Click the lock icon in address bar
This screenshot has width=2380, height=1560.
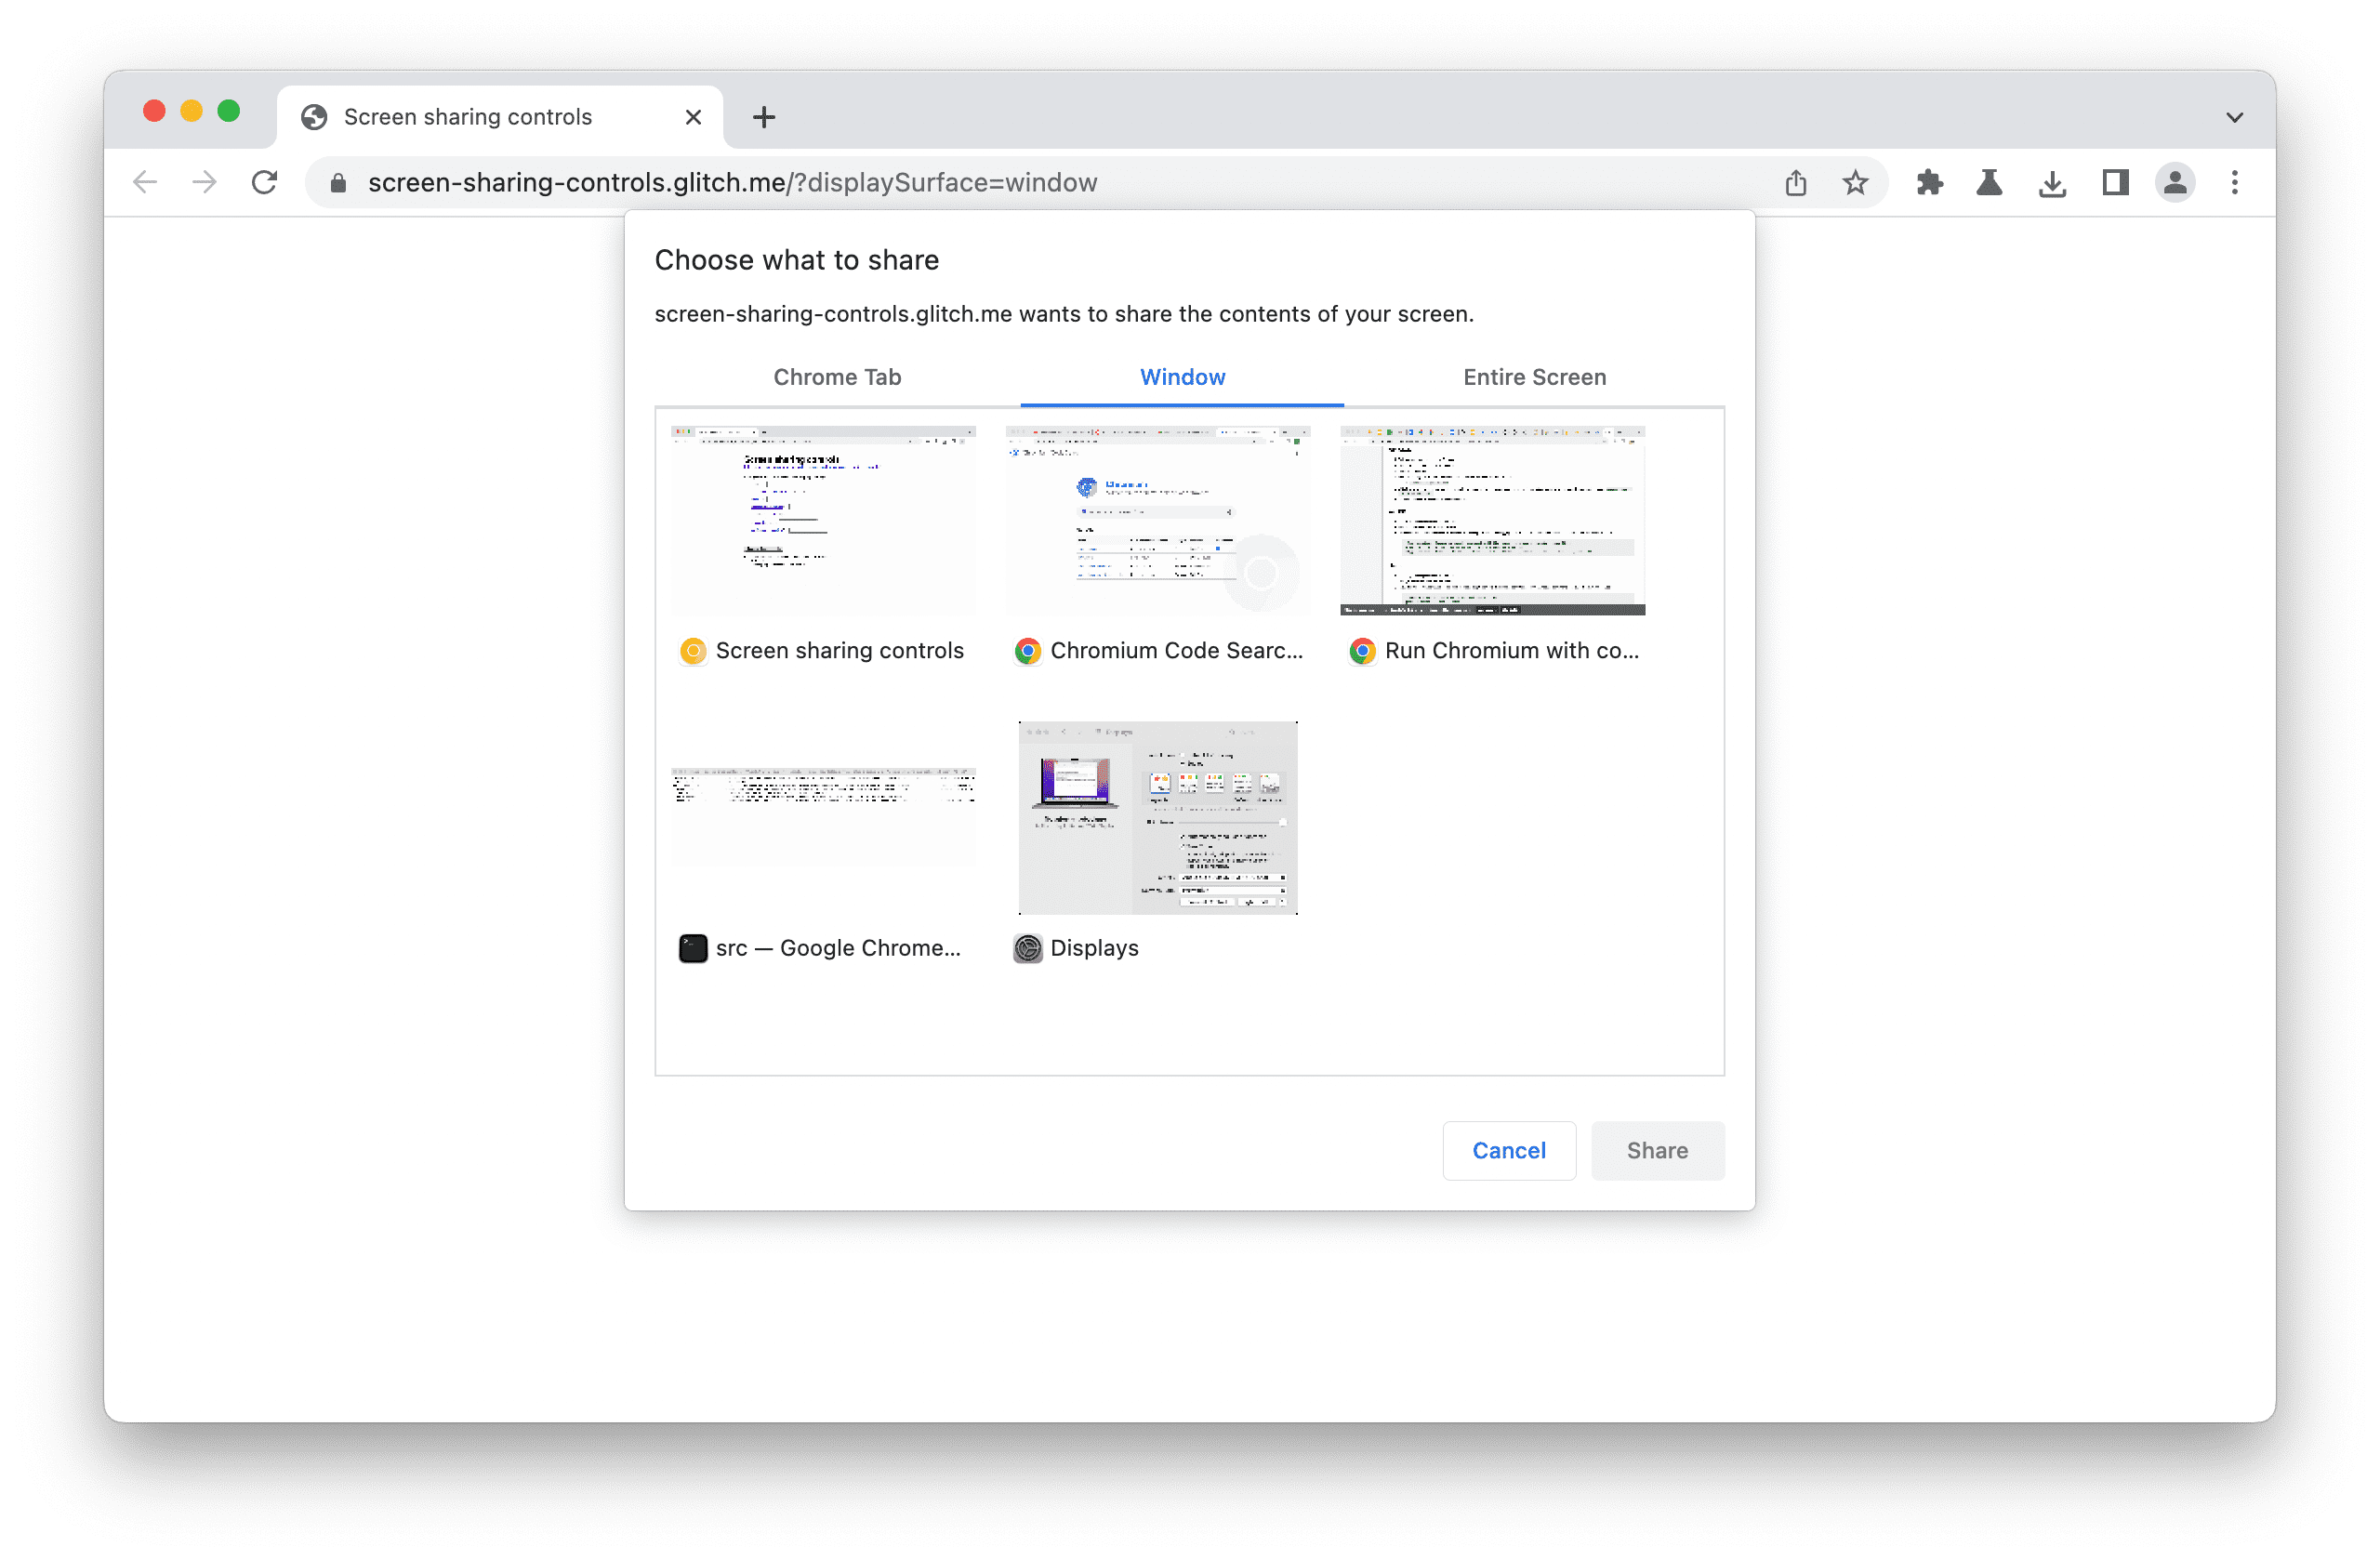coord(339,181)
